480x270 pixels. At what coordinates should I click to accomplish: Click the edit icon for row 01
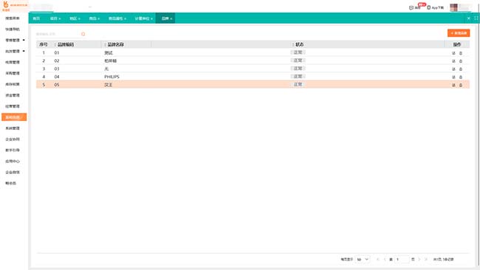click(x=453, y=53)
